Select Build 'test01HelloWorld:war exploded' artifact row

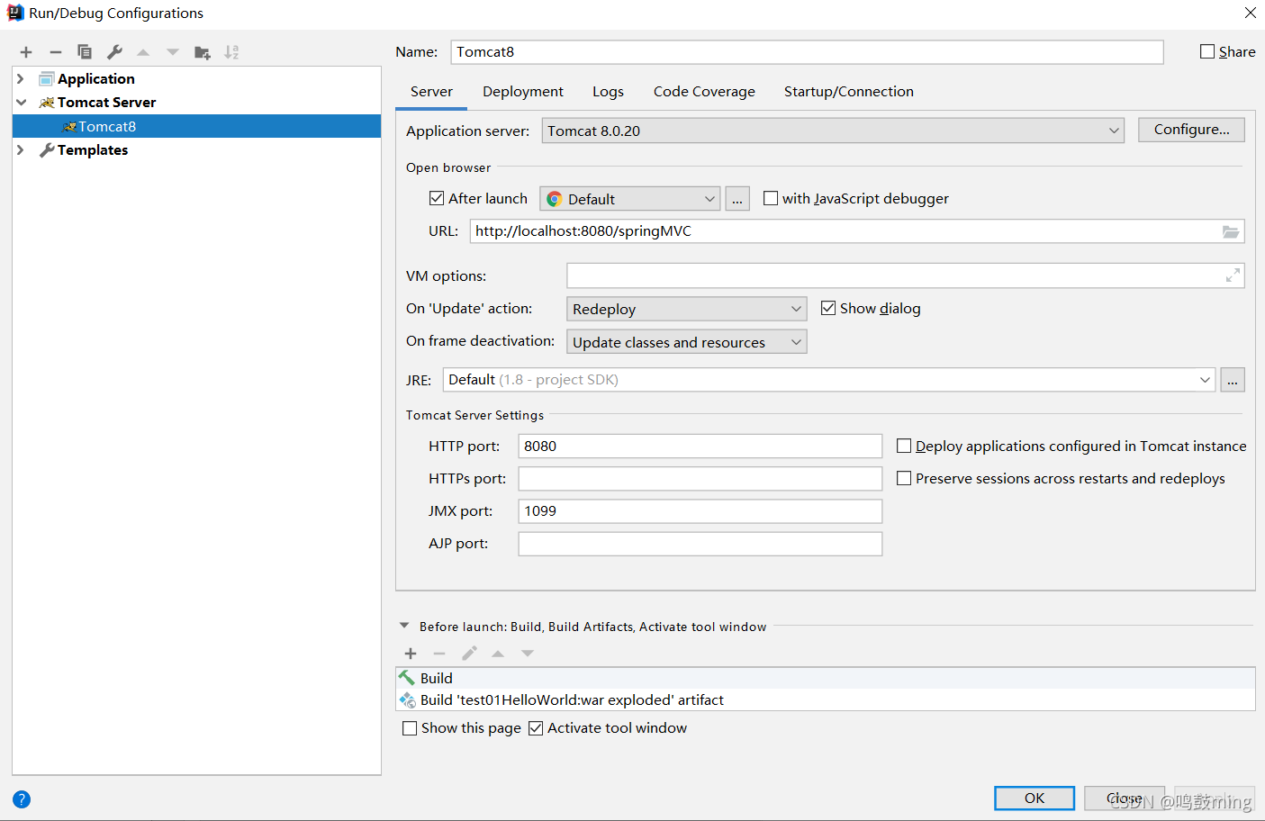tap(826, 699)
